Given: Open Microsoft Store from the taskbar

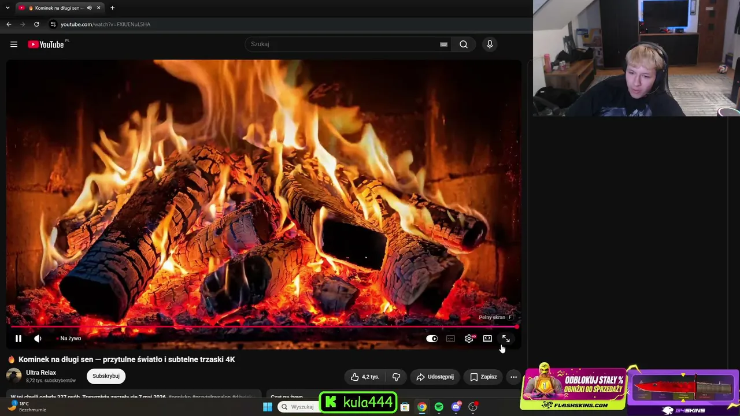Looking at the screenshot, I should (x=405, y=407).
